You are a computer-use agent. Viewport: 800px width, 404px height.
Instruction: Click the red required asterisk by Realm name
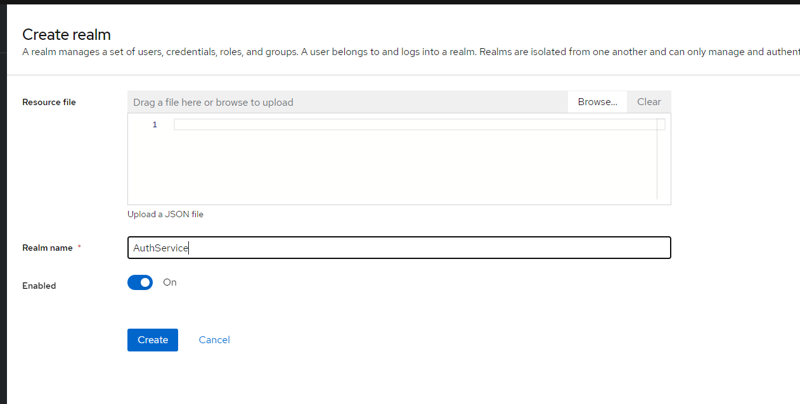pos(79,248)
